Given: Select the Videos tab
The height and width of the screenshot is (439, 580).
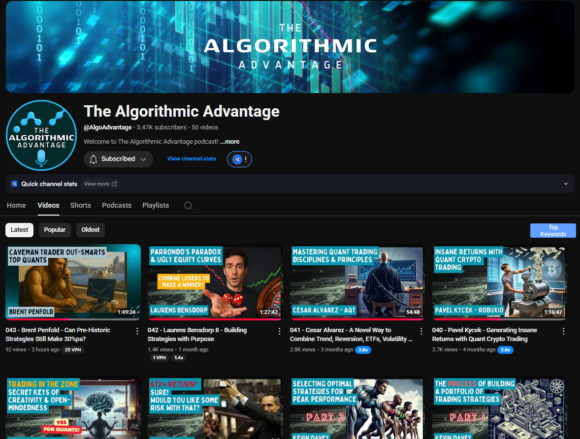Looking at the screenshot, I should 48,205.
